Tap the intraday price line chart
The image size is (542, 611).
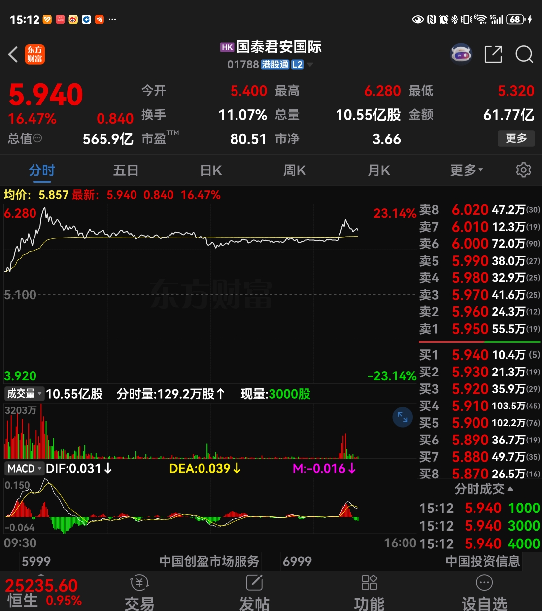tap(209, 294)
